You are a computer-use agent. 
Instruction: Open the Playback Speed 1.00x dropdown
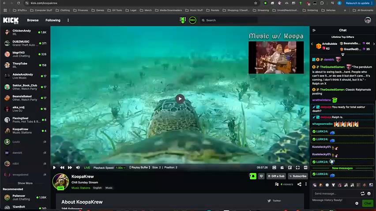[120, 168]
